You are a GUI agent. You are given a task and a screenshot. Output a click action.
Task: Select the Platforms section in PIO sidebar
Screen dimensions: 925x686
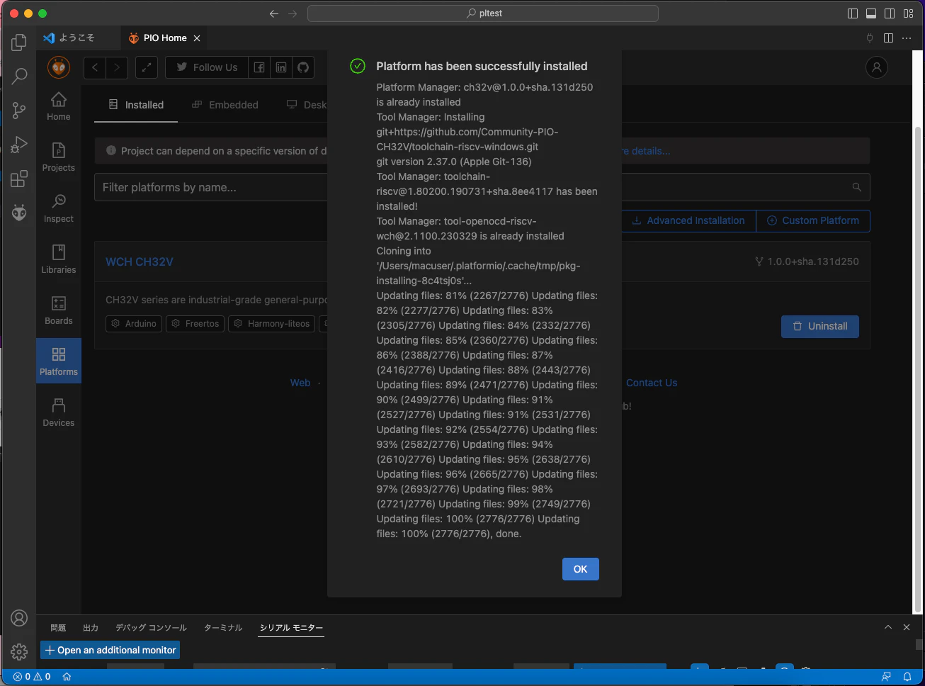pos(59,361)
